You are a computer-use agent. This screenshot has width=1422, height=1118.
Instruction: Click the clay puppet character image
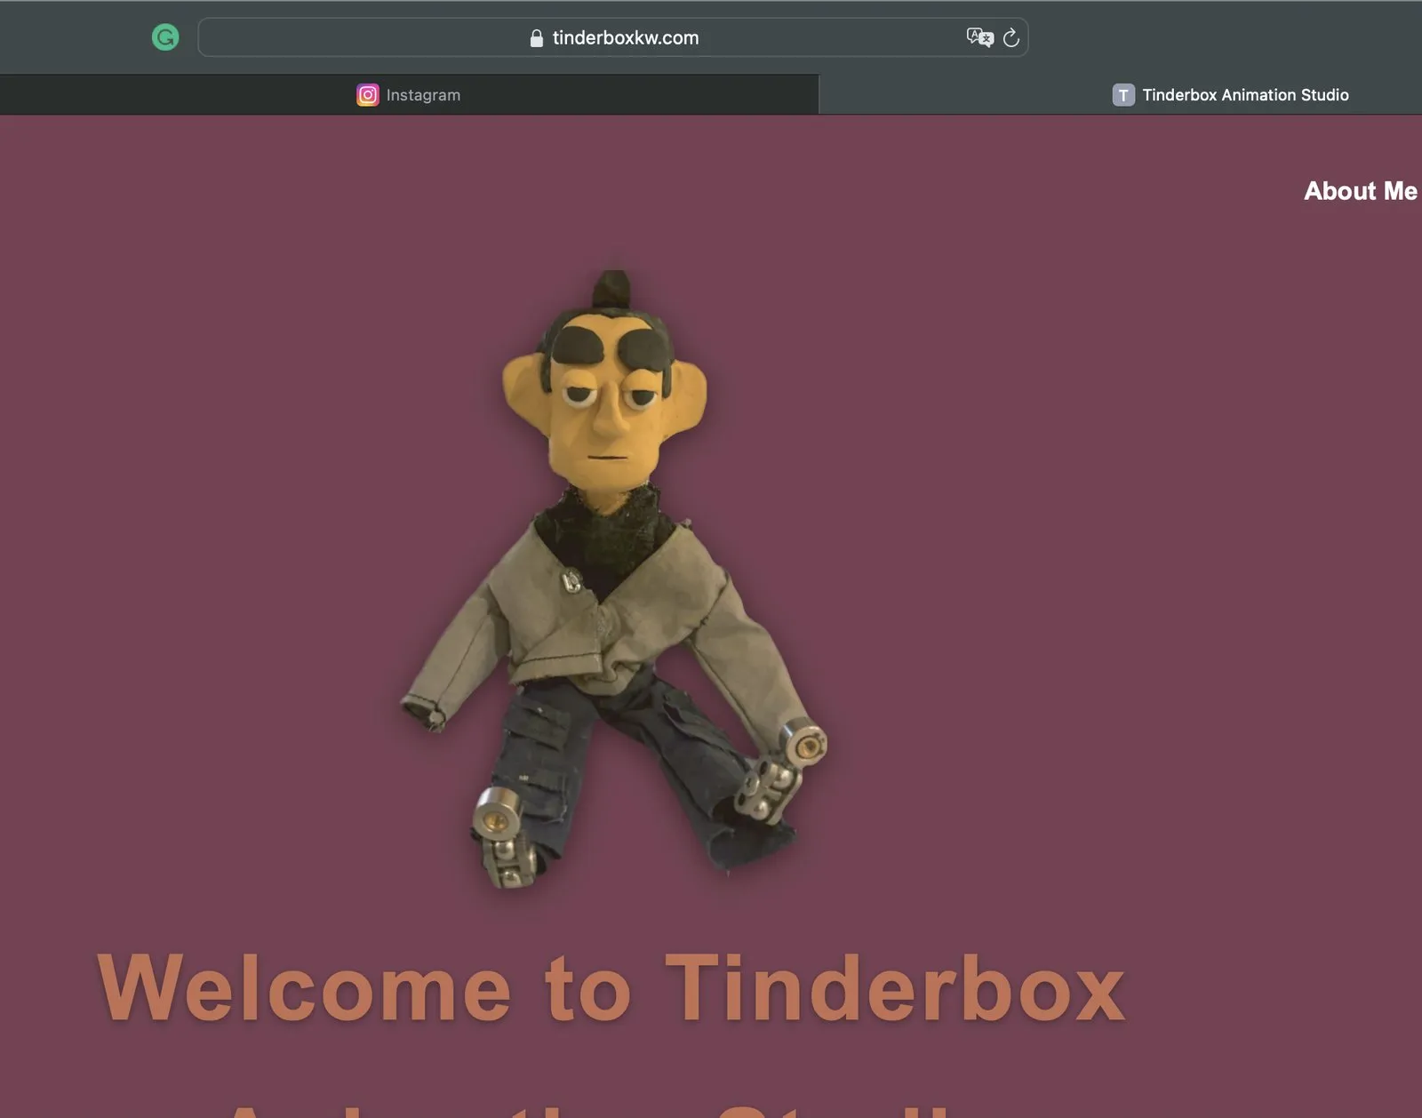point(613,579)
